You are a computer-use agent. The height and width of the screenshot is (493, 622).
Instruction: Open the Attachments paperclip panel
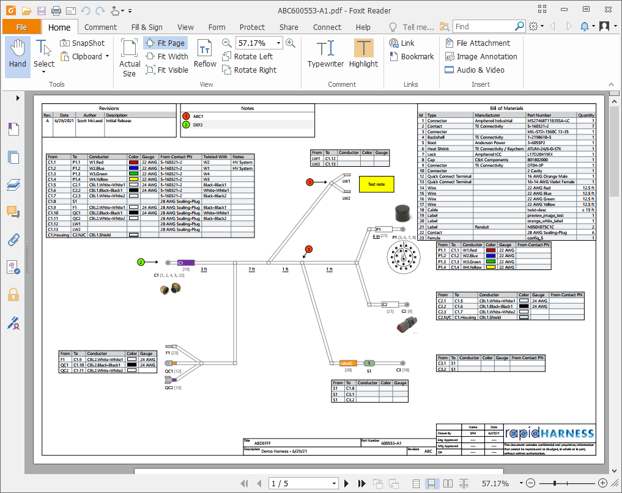pos(13,239)
